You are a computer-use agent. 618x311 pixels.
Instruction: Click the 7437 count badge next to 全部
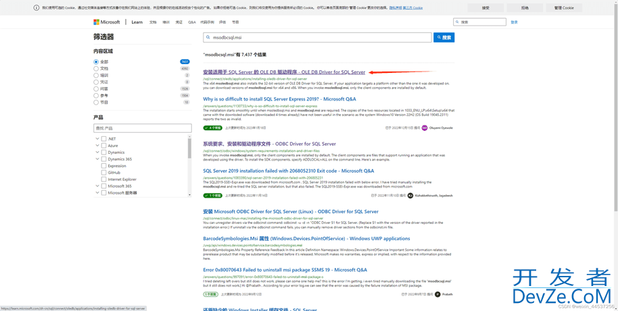click(185, 62)
